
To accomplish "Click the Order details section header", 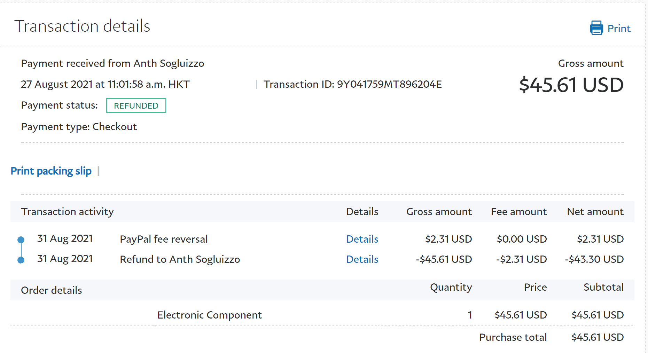I will click(x=52, y=290).
